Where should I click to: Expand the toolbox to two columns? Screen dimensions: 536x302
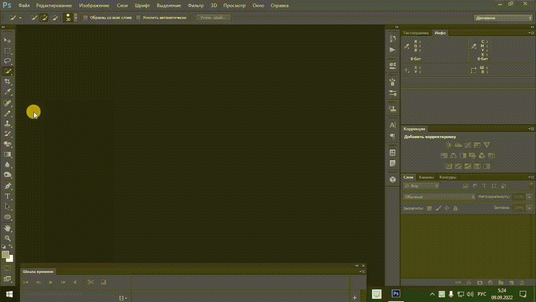[x=4, y=27]
